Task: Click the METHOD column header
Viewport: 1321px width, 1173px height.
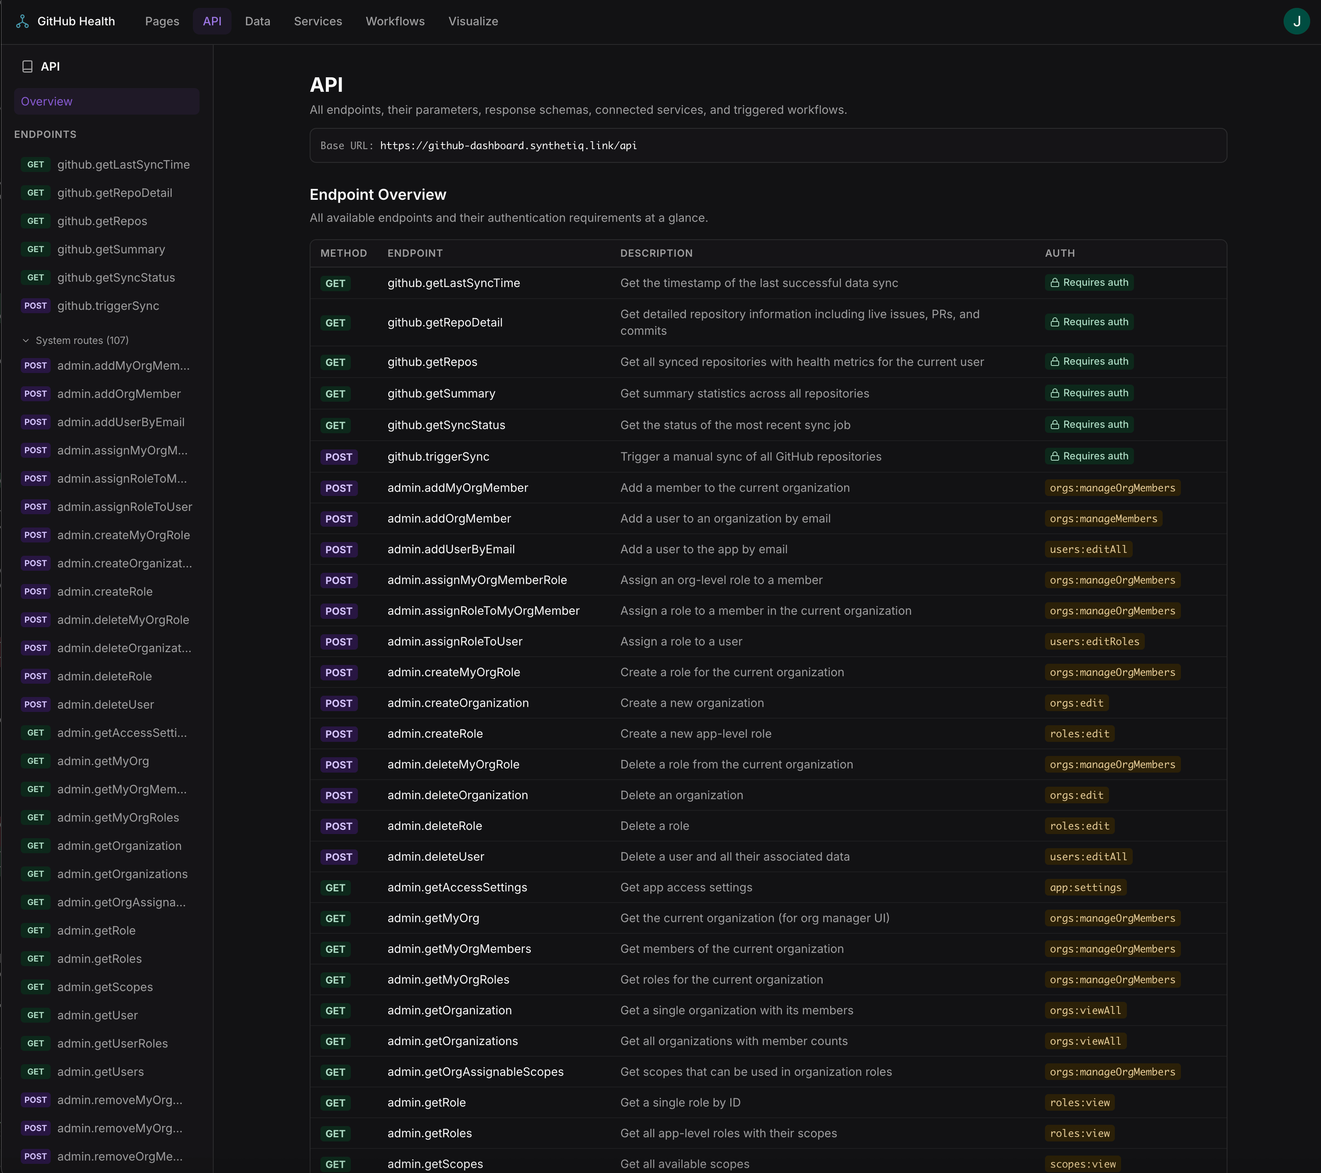Action: [x=343, y=253]
